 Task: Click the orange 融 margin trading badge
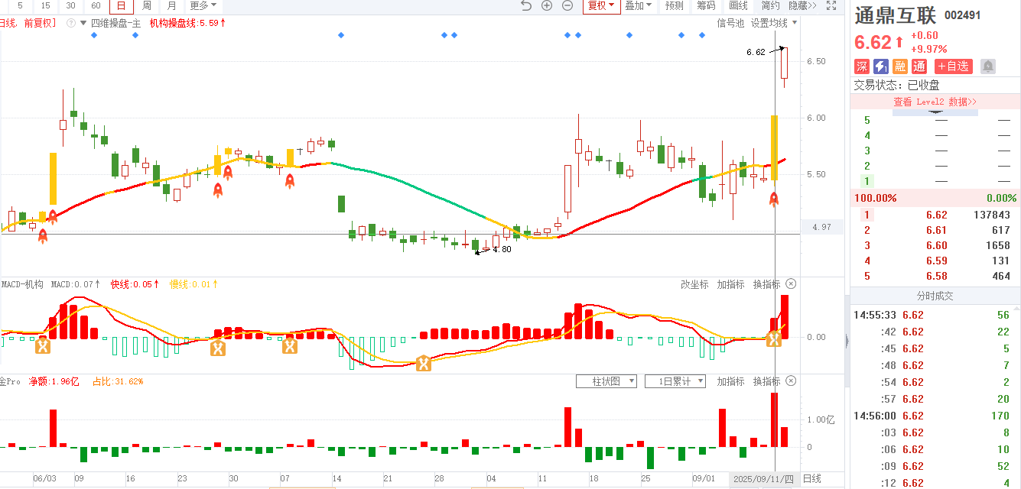point(900,66)
